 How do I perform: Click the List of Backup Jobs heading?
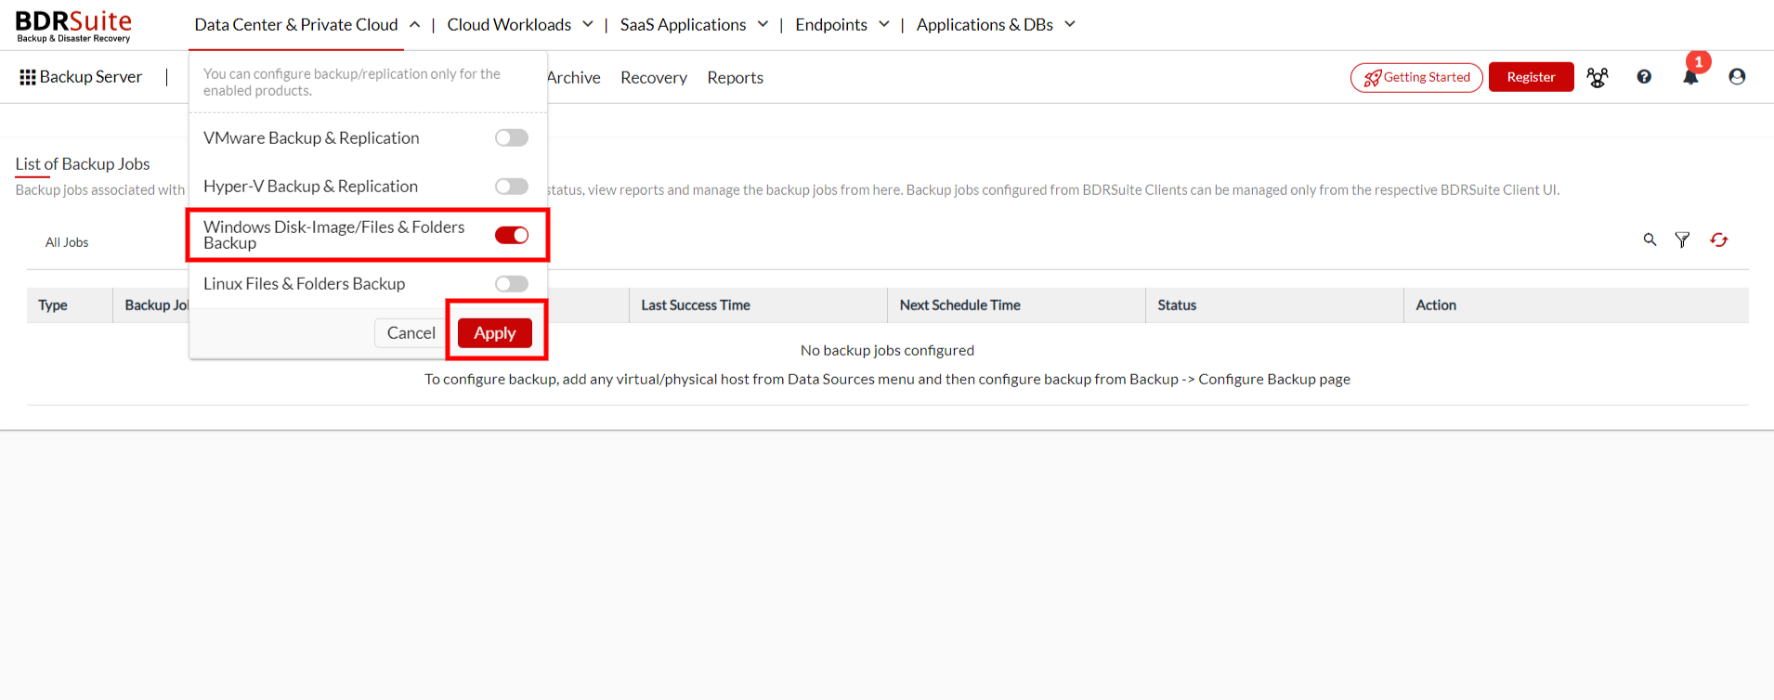tap(83, 164)
